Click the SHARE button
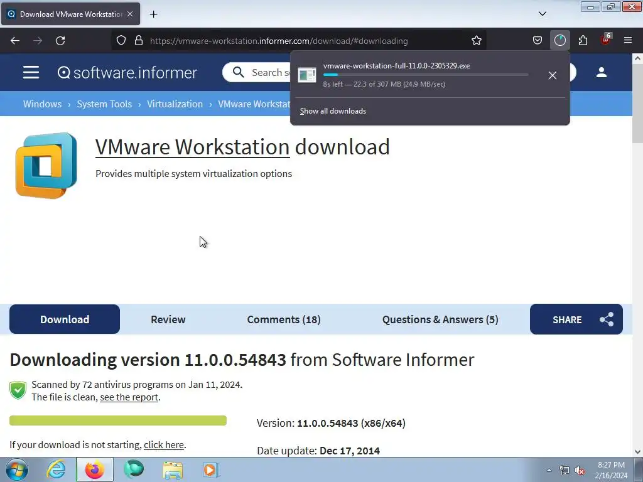Image resolution: width=643 pixels, height=482 pixels. (x=576, y=319)
